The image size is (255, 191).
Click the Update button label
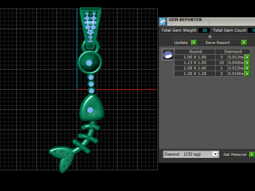pyautogui.click(x=181, y=42)
